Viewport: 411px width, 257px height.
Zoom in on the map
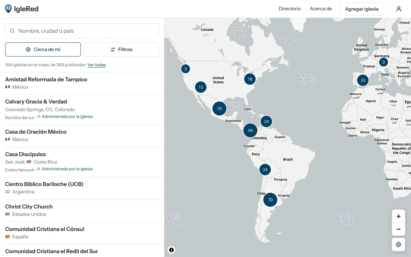tap(398, 216)
